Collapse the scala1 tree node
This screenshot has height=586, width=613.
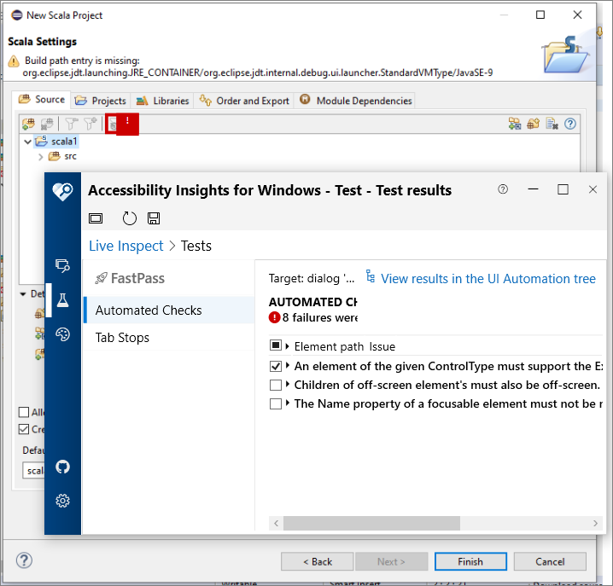tap(27, 142)
